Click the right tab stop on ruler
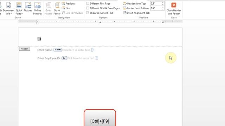 click(x=163, y=22)
